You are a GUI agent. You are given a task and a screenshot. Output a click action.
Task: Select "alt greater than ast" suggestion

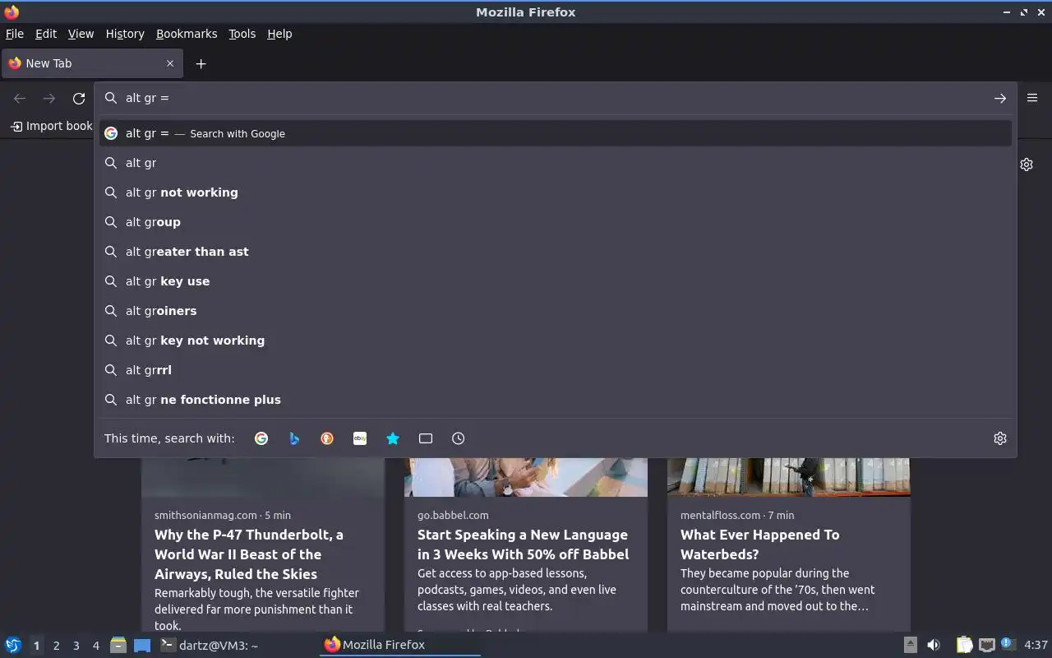556,252
